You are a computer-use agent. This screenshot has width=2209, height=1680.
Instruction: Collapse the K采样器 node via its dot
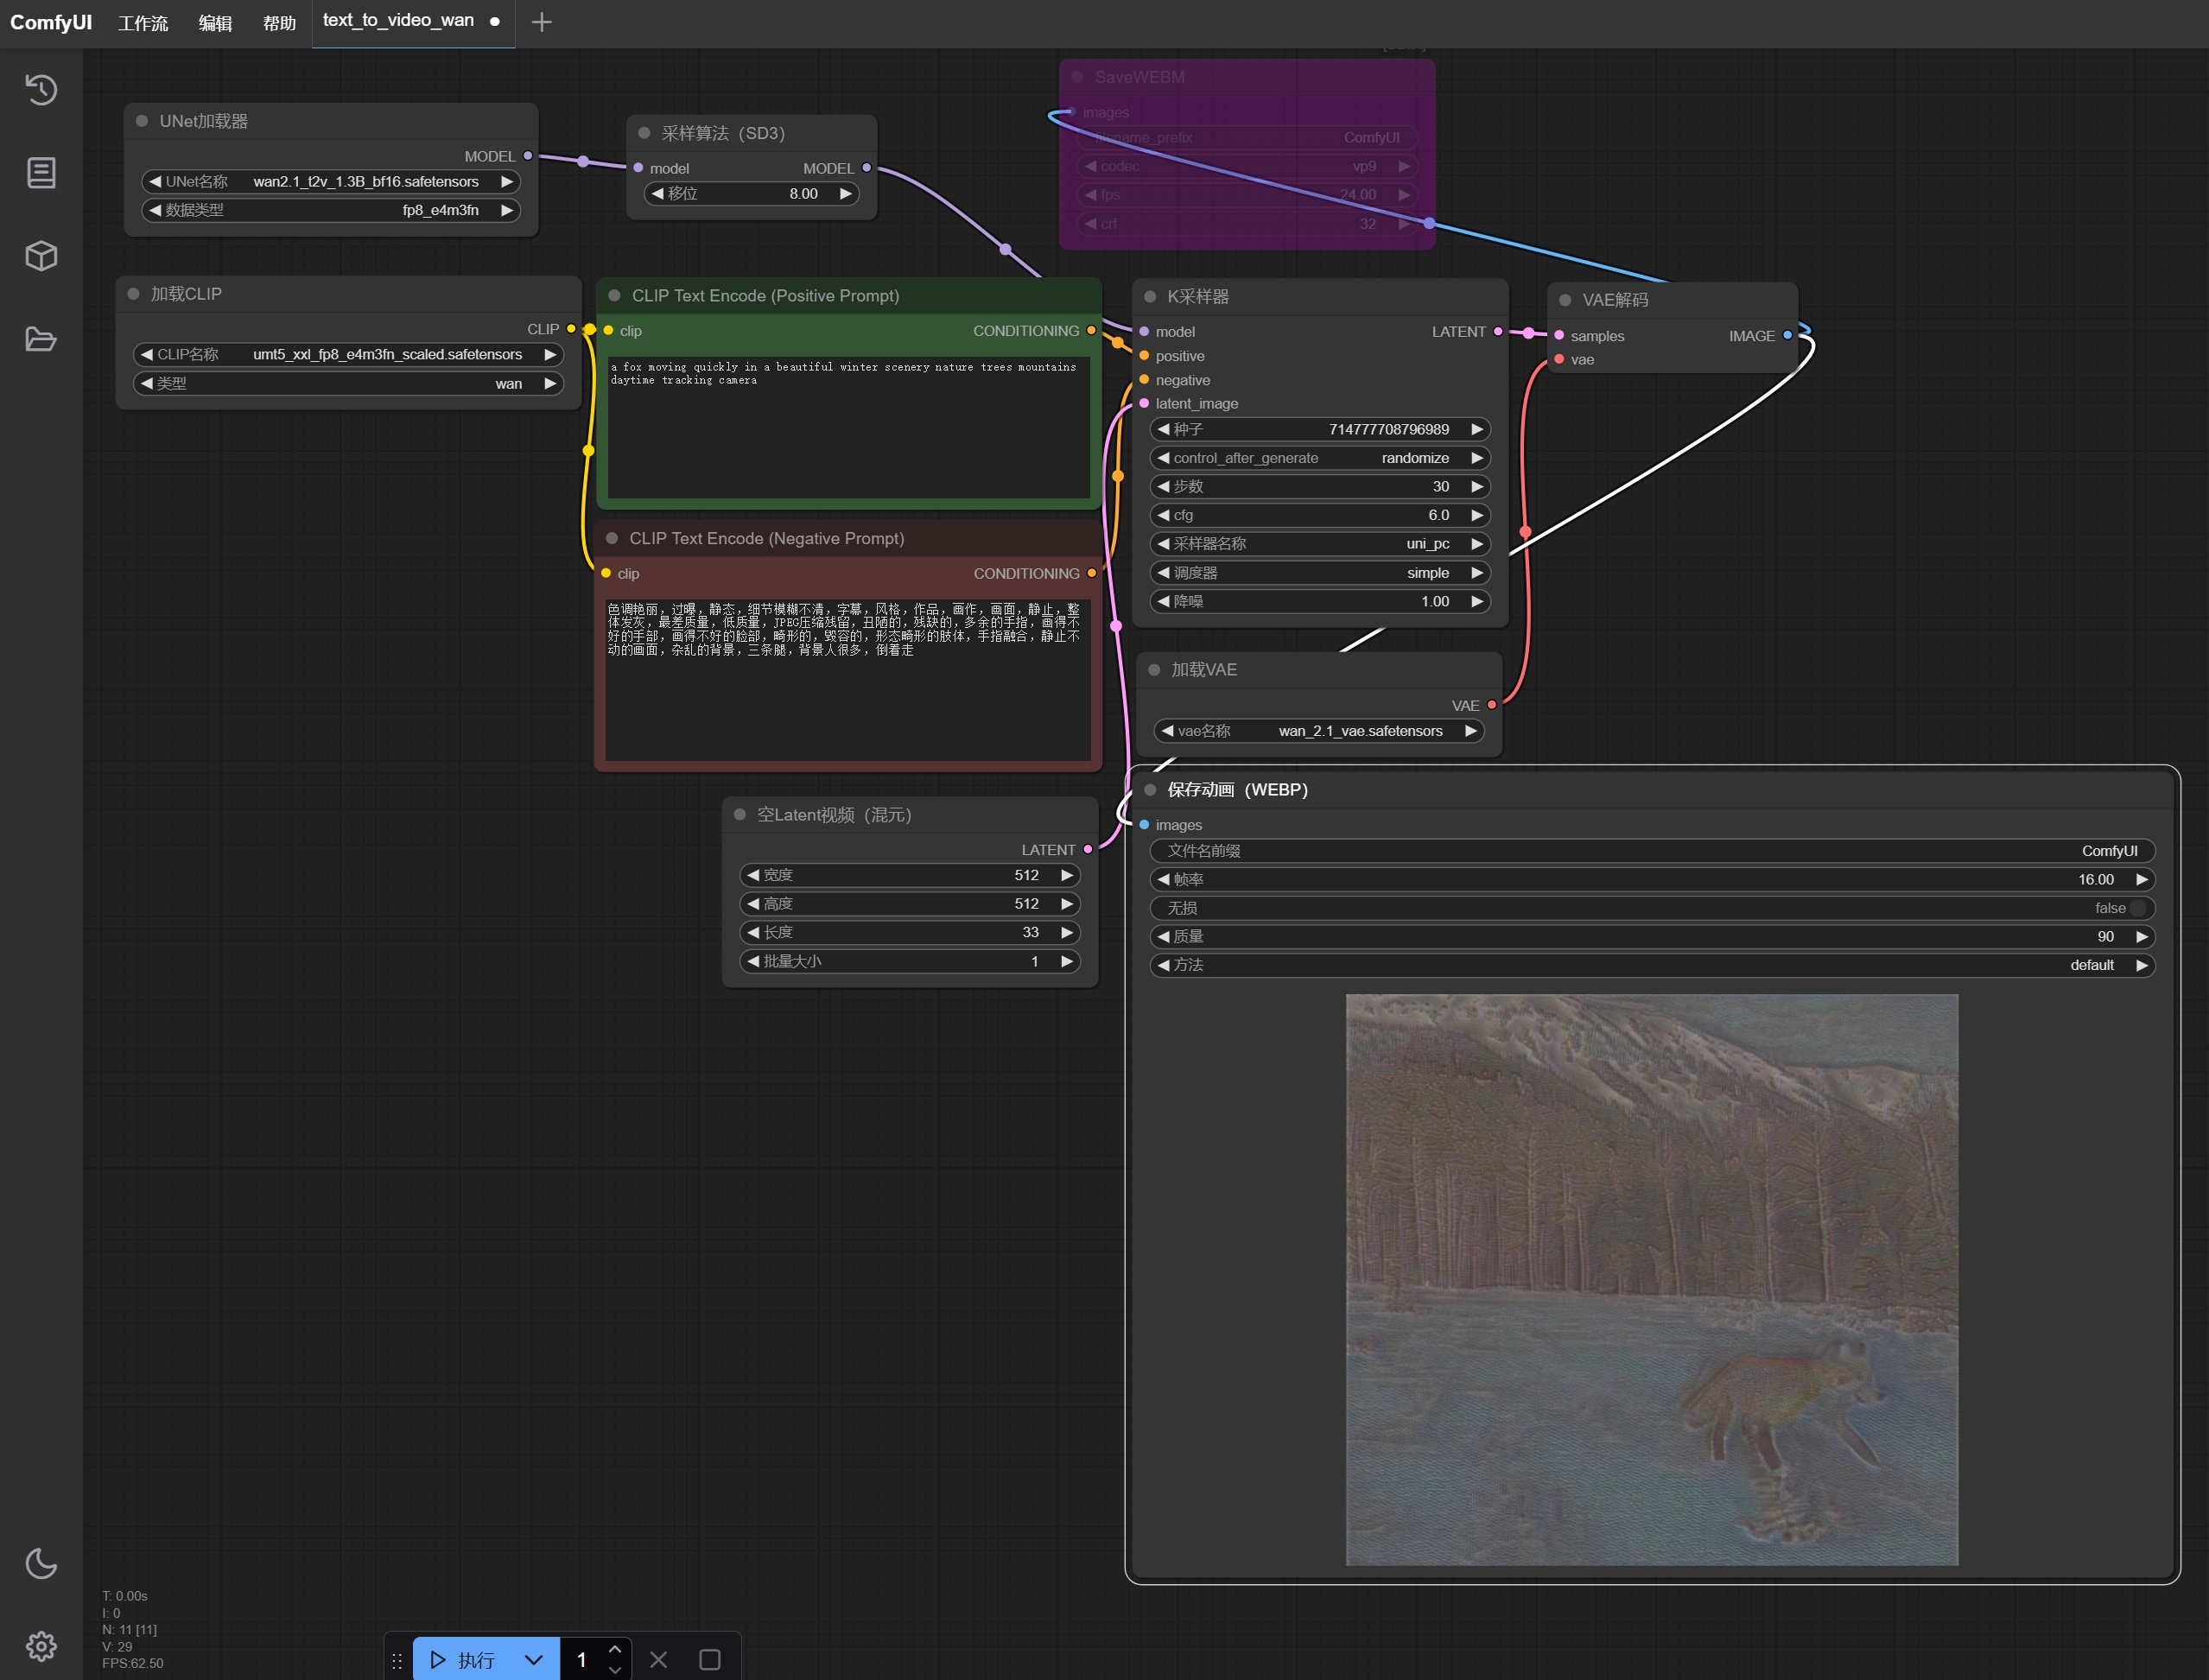pos(1150,297)
